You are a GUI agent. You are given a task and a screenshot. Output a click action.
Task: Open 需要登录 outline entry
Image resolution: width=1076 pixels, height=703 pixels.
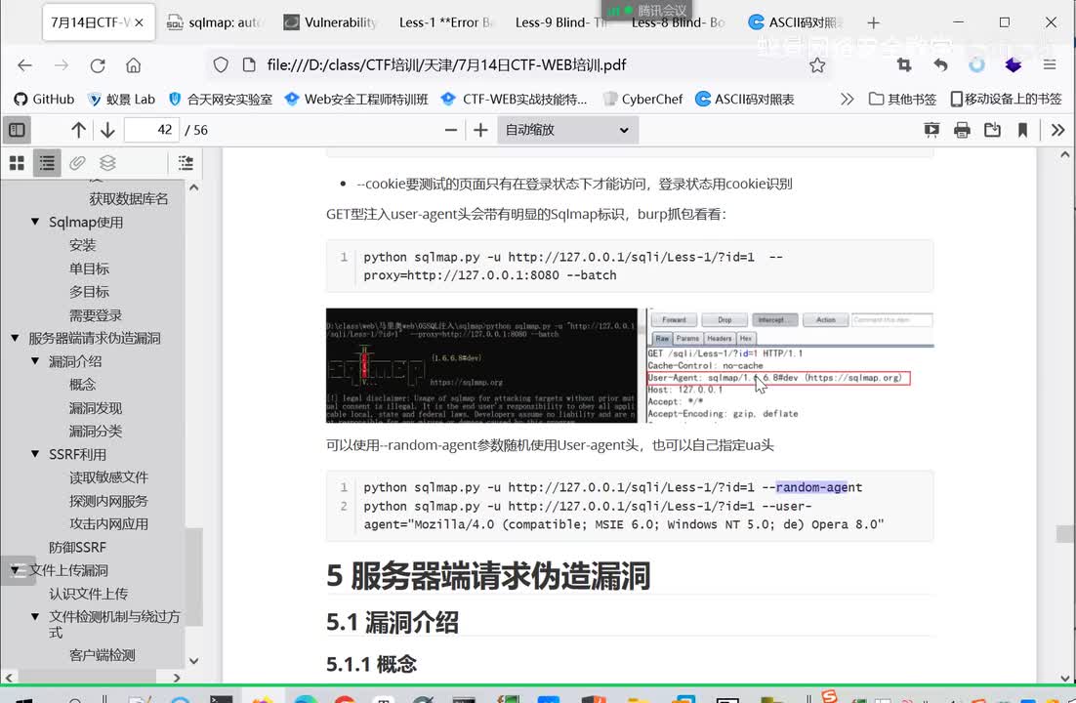pos(96,315)
